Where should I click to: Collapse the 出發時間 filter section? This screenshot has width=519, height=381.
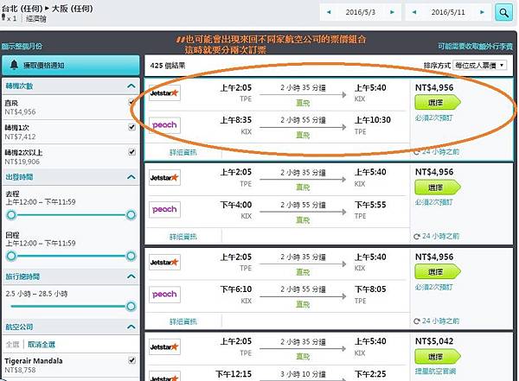pyautogui.click(x=131, y=177)
